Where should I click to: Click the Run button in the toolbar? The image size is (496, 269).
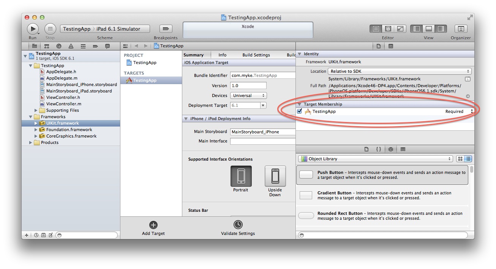(x=33, y=29)
